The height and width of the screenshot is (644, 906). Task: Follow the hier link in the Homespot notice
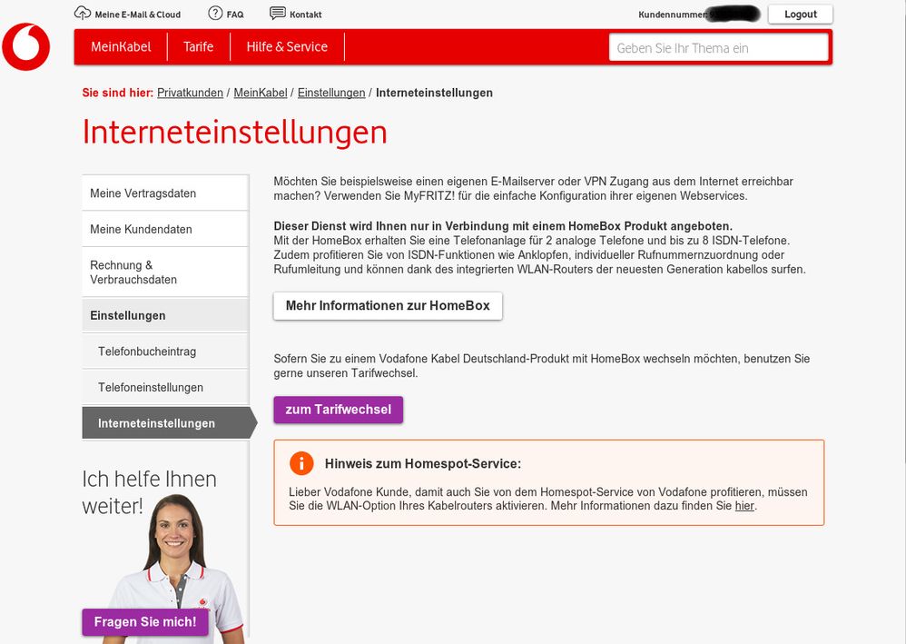tap(744, 505)
